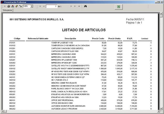Image resolution: width=164 pixels, height=114 pixels.
Task: Click AUTODESK LEGACY PROGRAM description
Action: (64, 109)
